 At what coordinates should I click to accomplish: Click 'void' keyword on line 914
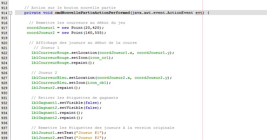[48, 13]
